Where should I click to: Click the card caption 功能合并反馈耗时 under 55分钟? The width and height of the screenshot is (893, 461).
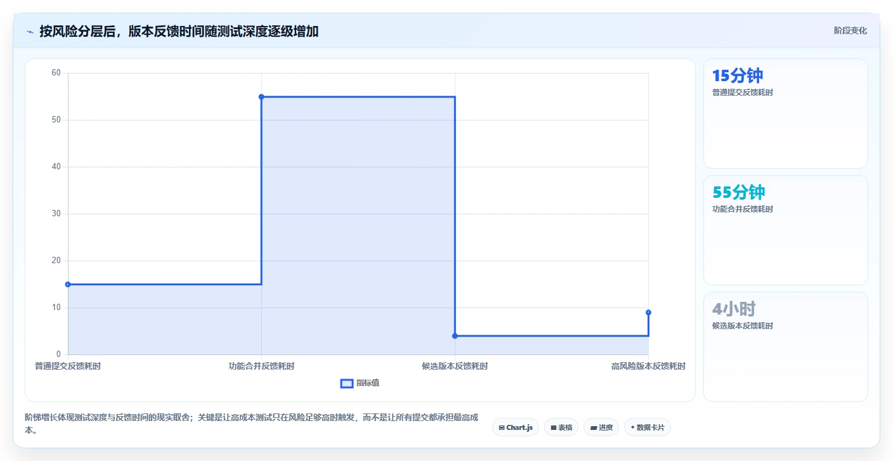[743, 209]
